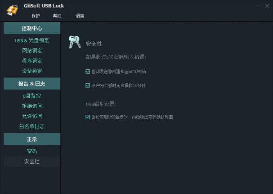Open the 程序锁定 page

pyautogui.click(x=32, y=61)
